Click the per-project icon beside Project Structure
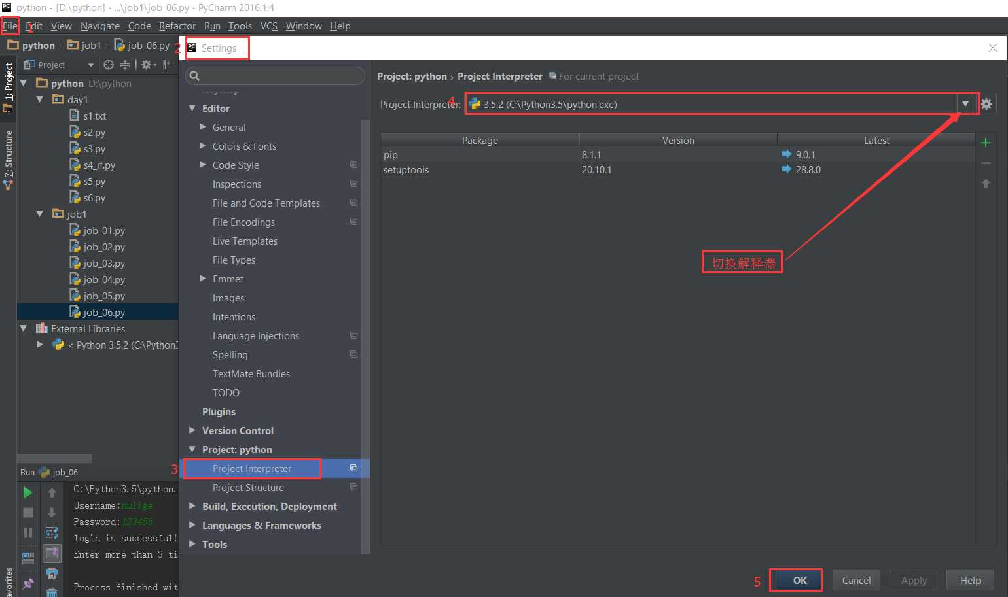This screenshot has height=597, width=1008. [x=353, y=487]
